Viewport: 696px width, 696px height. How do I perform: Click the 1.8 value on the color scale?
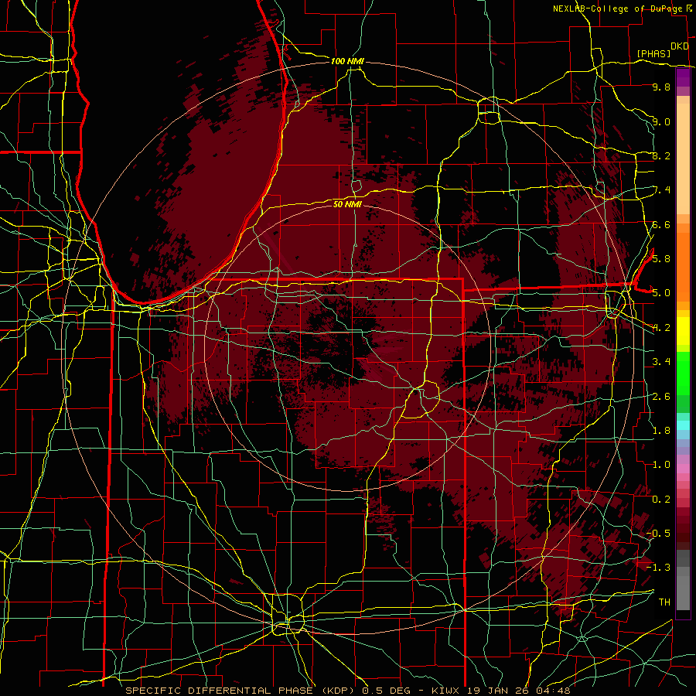point(661,431)
